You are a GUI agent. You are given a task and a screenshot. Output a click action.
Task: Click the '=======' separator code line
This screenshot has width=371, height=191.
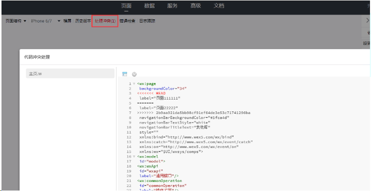tap(145, 103)
